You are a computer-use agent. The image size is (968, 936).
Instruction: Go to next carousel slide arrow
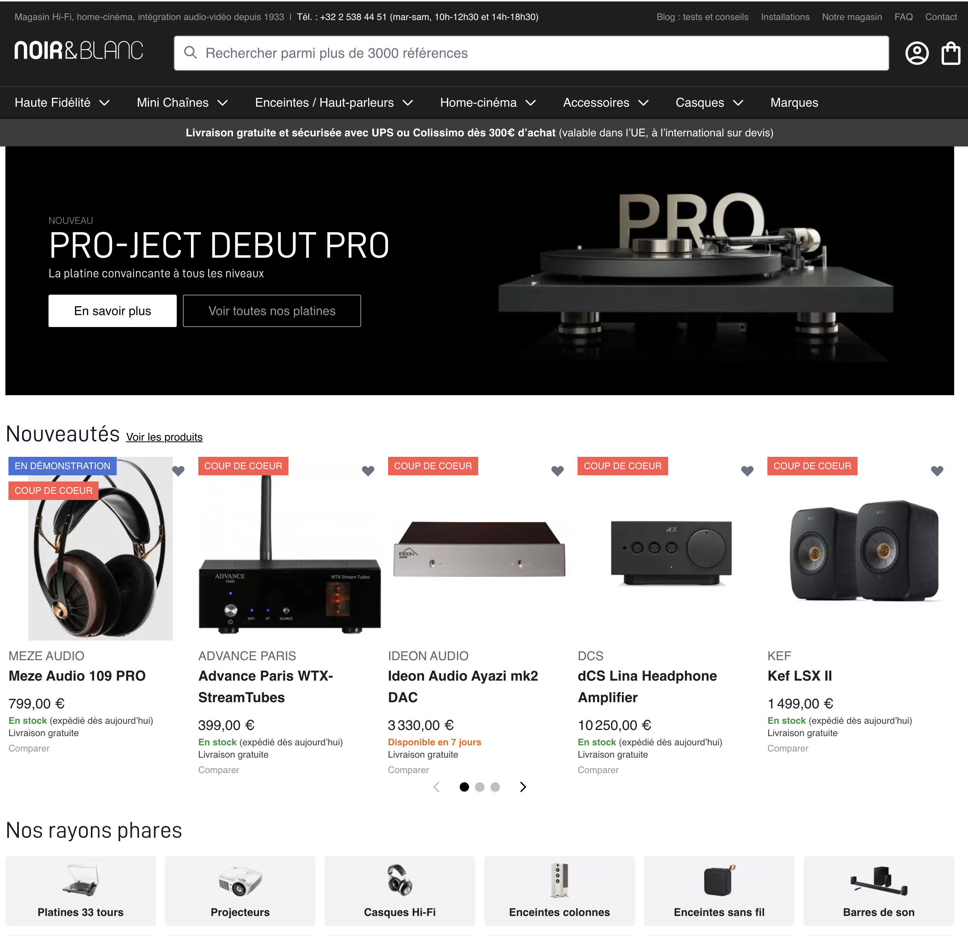[523, 787]
